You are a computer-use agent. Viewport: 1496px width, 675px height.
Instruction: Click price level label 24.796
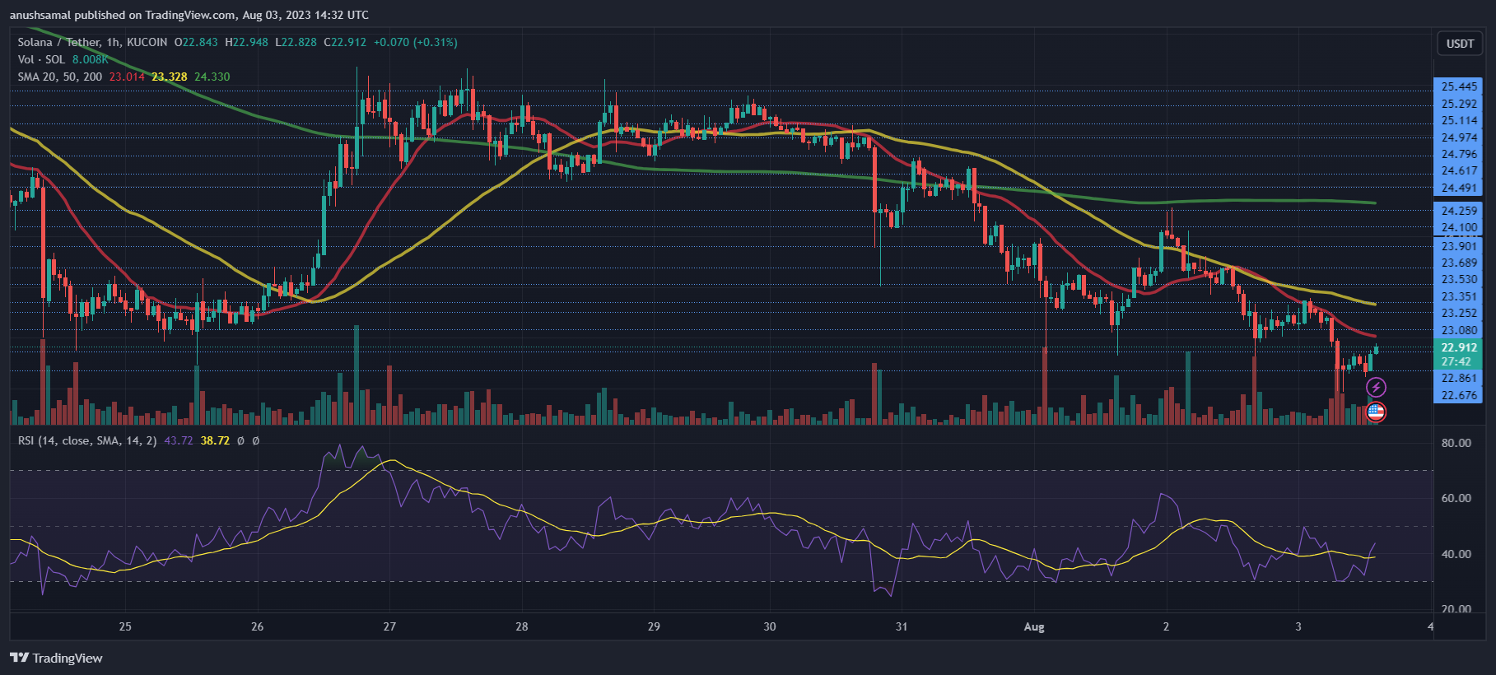click(1459, 154)
